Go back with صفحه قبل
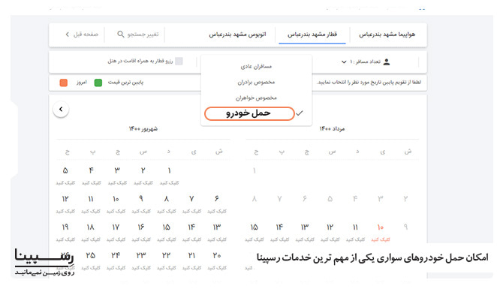The image size is (503, 289). [82, 34]
